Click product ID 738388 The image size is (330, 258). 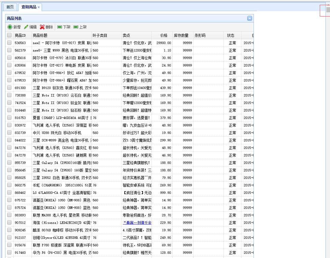20,95
